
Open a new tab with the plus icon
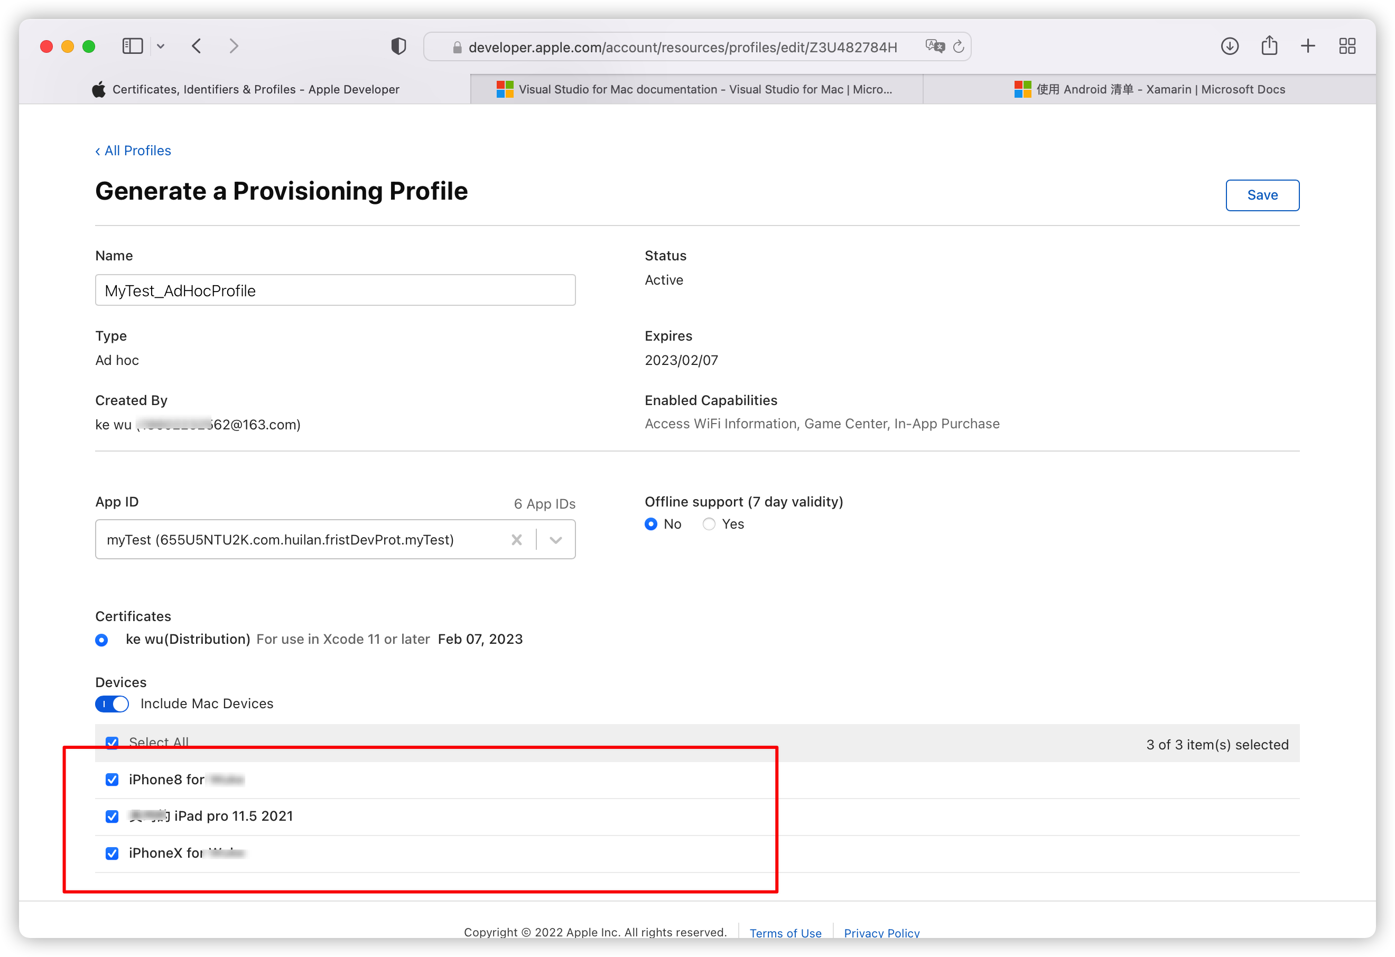click(x=1308, y=46)
